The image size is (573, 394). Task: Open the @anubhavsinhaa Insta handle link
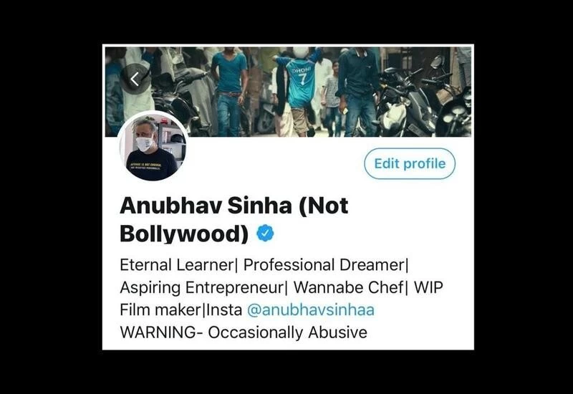pyautogui.click(x=311, y=310)
